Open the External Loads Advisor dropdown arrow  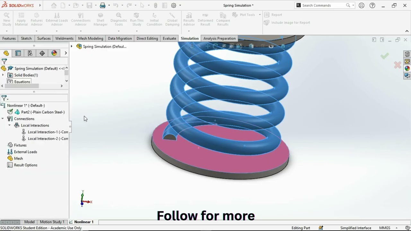click(x=57, y=31)
